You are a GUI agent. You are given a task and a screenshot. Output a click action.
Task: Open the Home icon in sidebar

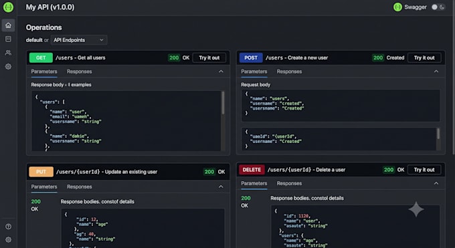click(8, 25)
